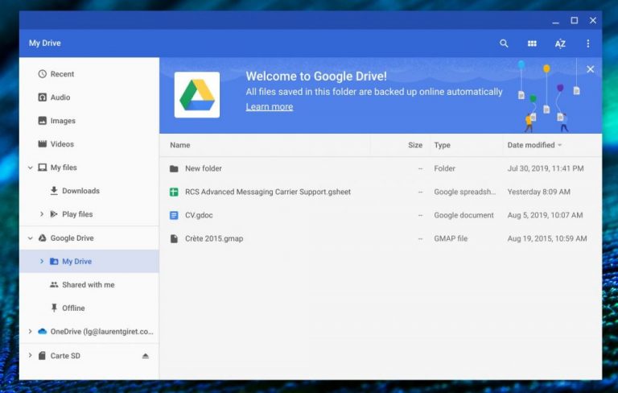Screen dimensions: 618x393
Task: Open Carte SD in sidebar
Action: click(65, 355)
